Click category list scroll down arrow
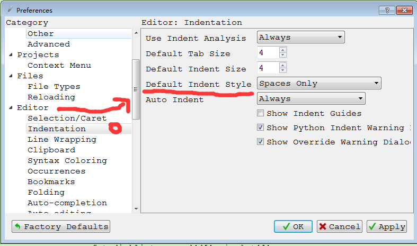Viewport: 417px width, 246px height. [136, 209]
